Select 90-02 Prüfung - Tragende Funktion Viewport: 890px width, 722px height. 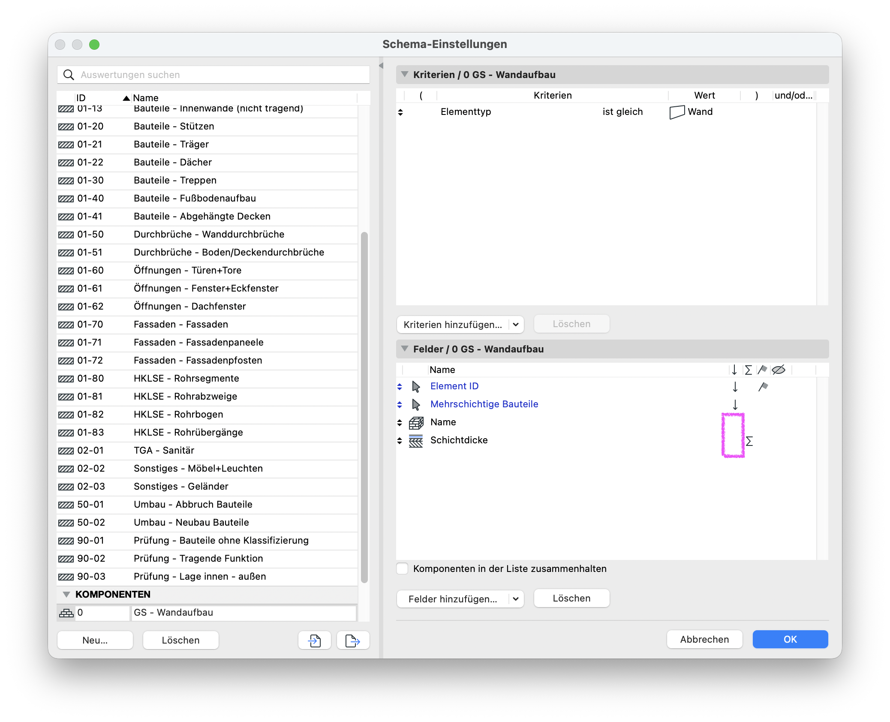point(207,559)
